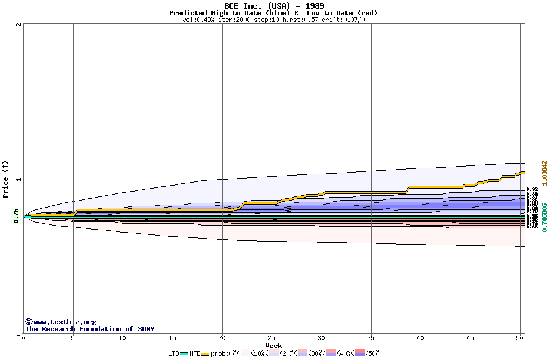
Task: Click the chart title BCE Inc. (USA) - 1989
Action: (274, 6)
